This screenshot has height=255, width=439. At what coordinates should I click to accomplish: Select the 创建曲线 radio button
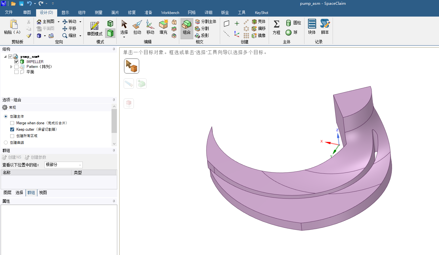point(6,142)
